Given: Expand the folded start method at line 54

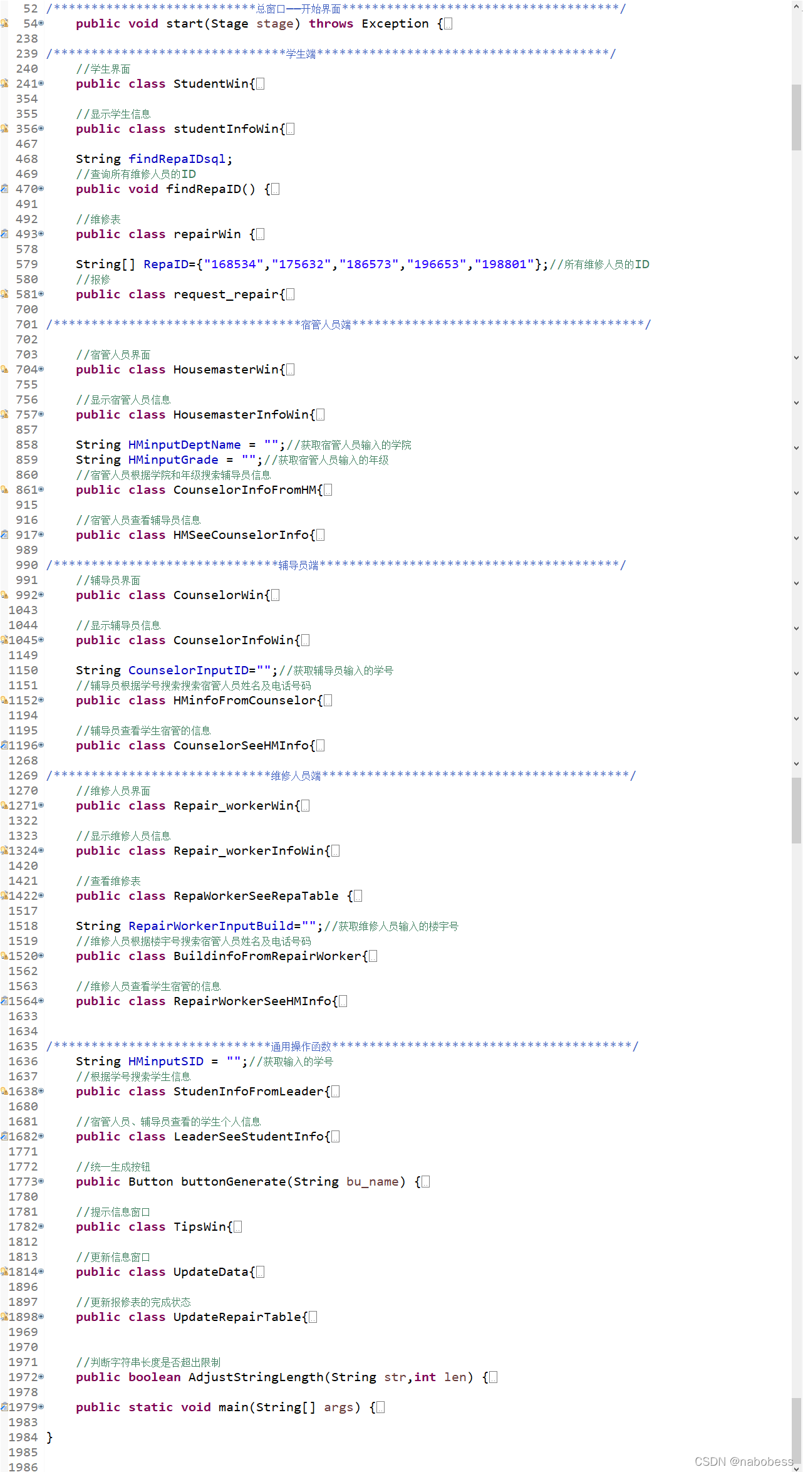Looking at the screenshot, I should [41, 24].
